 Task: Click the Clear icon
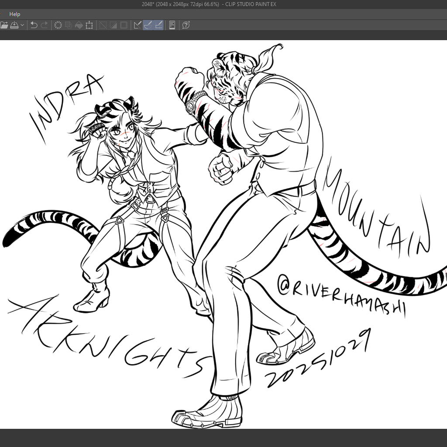58,25
